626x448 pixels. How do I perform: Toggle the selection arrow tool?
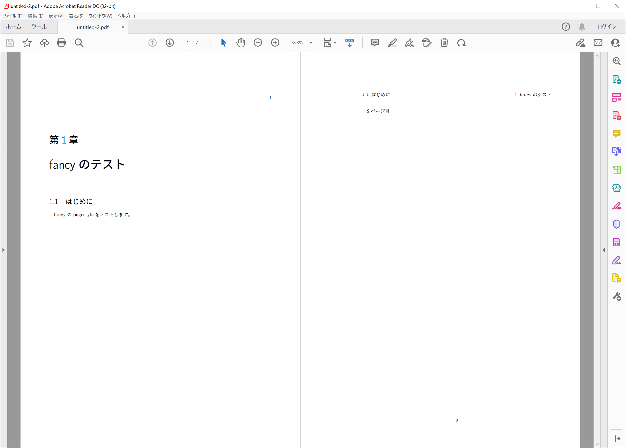(223, 43)
